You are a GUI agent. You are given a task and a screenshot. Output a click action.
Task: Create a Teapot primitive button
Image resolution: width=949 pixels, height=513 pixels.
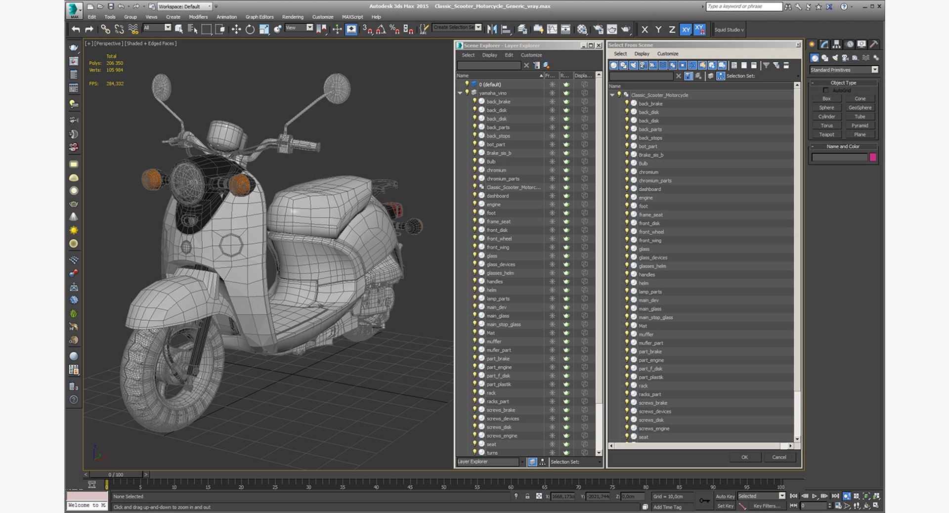pyautogui.click(x=826, y=134)
